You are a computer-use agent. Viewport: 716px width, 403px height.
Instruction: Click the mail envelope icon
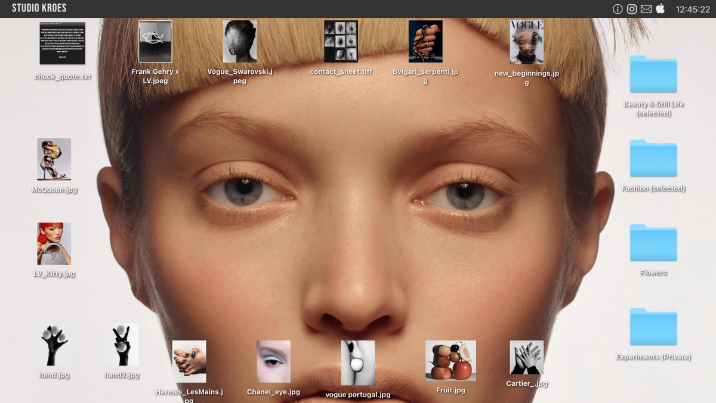(x=646, y=9)
